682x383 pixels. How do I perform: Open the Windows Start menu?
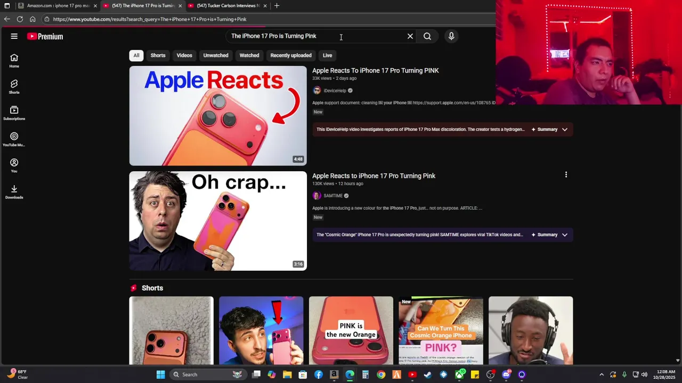160,374
